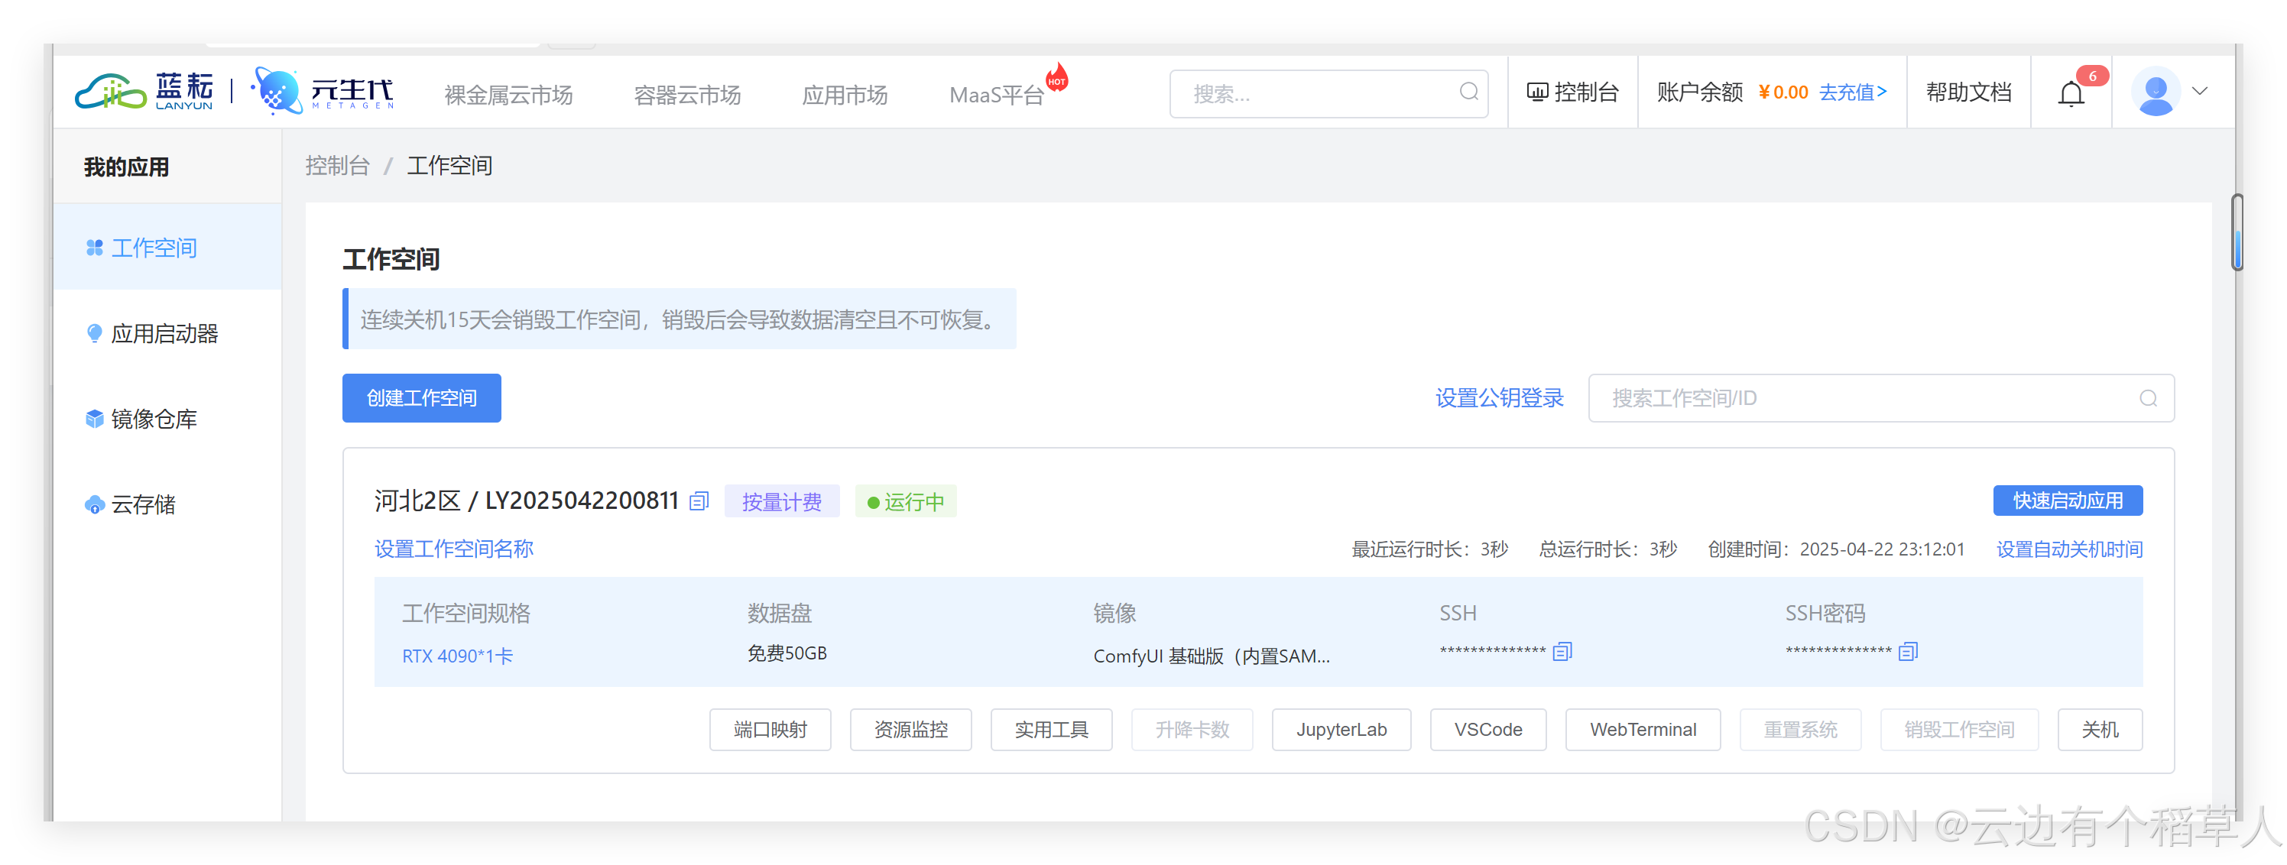Focus the 搜索工作空间/ID input field
The width and height of the screenshot is (2287, 865).
tap(1864, 398)
